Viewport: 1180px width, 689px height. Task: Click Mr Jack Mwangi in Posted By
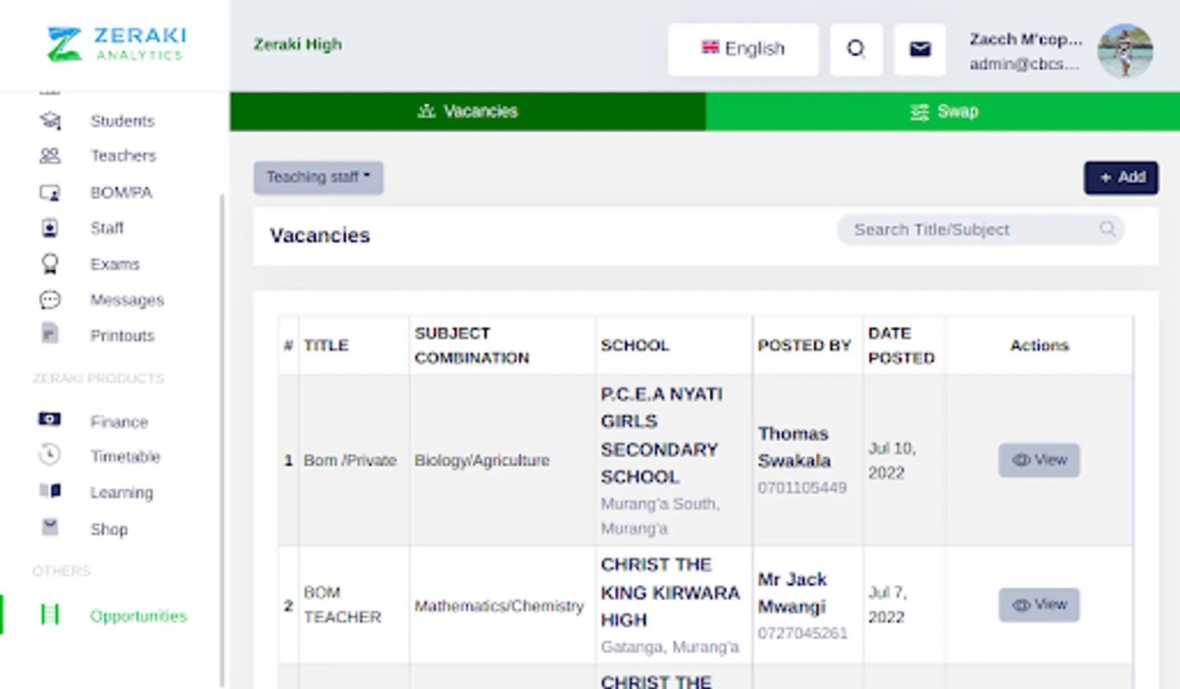click(x=793, y=593)
